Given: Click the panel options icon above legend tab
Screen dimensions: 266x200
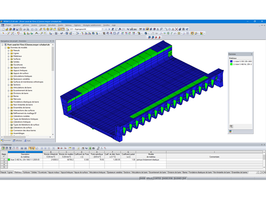Looking at the screenshot, I should coord(231,126).
